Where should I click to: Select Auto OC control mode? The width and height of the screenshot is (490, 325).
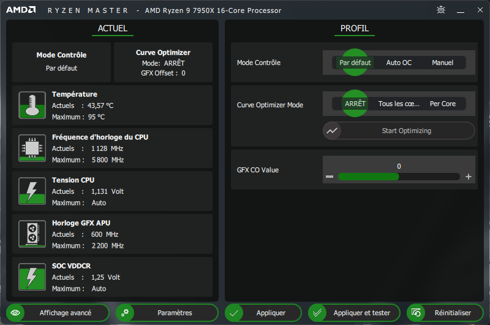399,63
